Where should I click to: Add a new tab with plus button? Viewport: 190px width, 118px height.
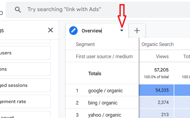click(137, 31)
